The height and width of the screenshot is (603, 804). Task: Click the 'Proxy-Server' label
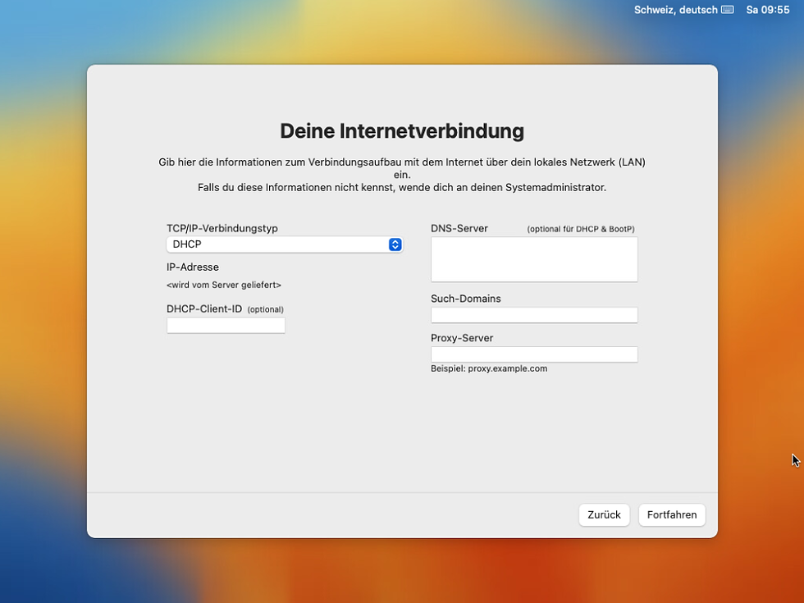pos(461,338)
